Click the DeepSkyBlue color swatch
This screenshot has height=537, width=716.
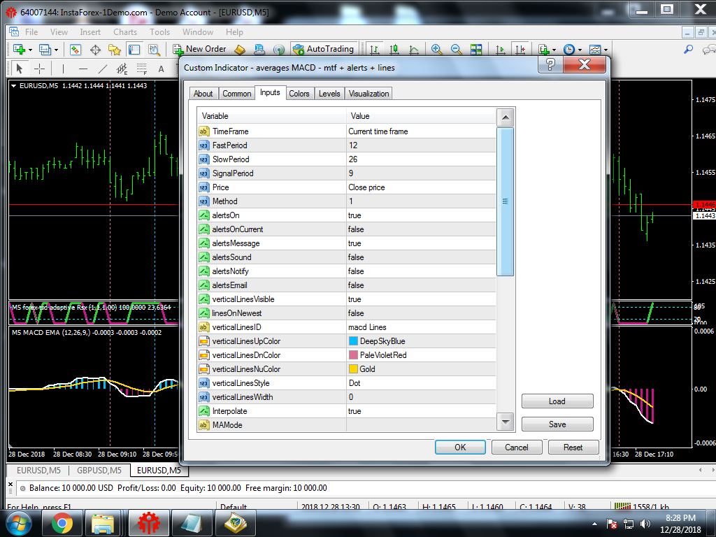pyautogui.click(x=353, y=341)
